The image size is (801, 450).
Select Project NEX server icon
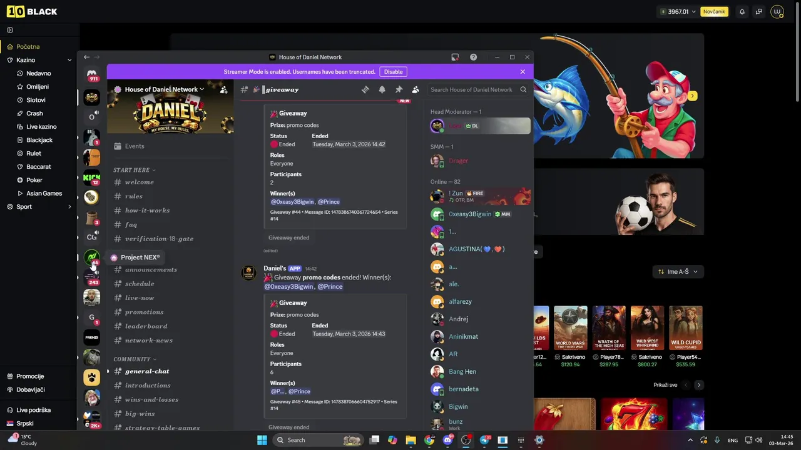click(x=92, y=257)
